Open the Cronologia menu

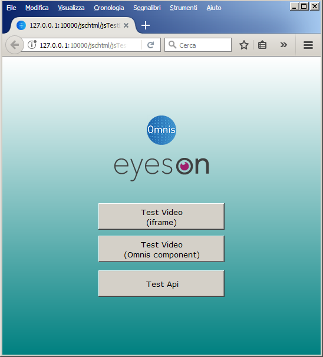click(x=109, y=8)
